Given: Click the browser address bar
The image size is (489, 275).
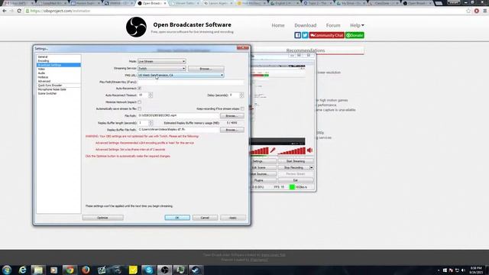Looking at the screenshot, I should click(244, 11).
